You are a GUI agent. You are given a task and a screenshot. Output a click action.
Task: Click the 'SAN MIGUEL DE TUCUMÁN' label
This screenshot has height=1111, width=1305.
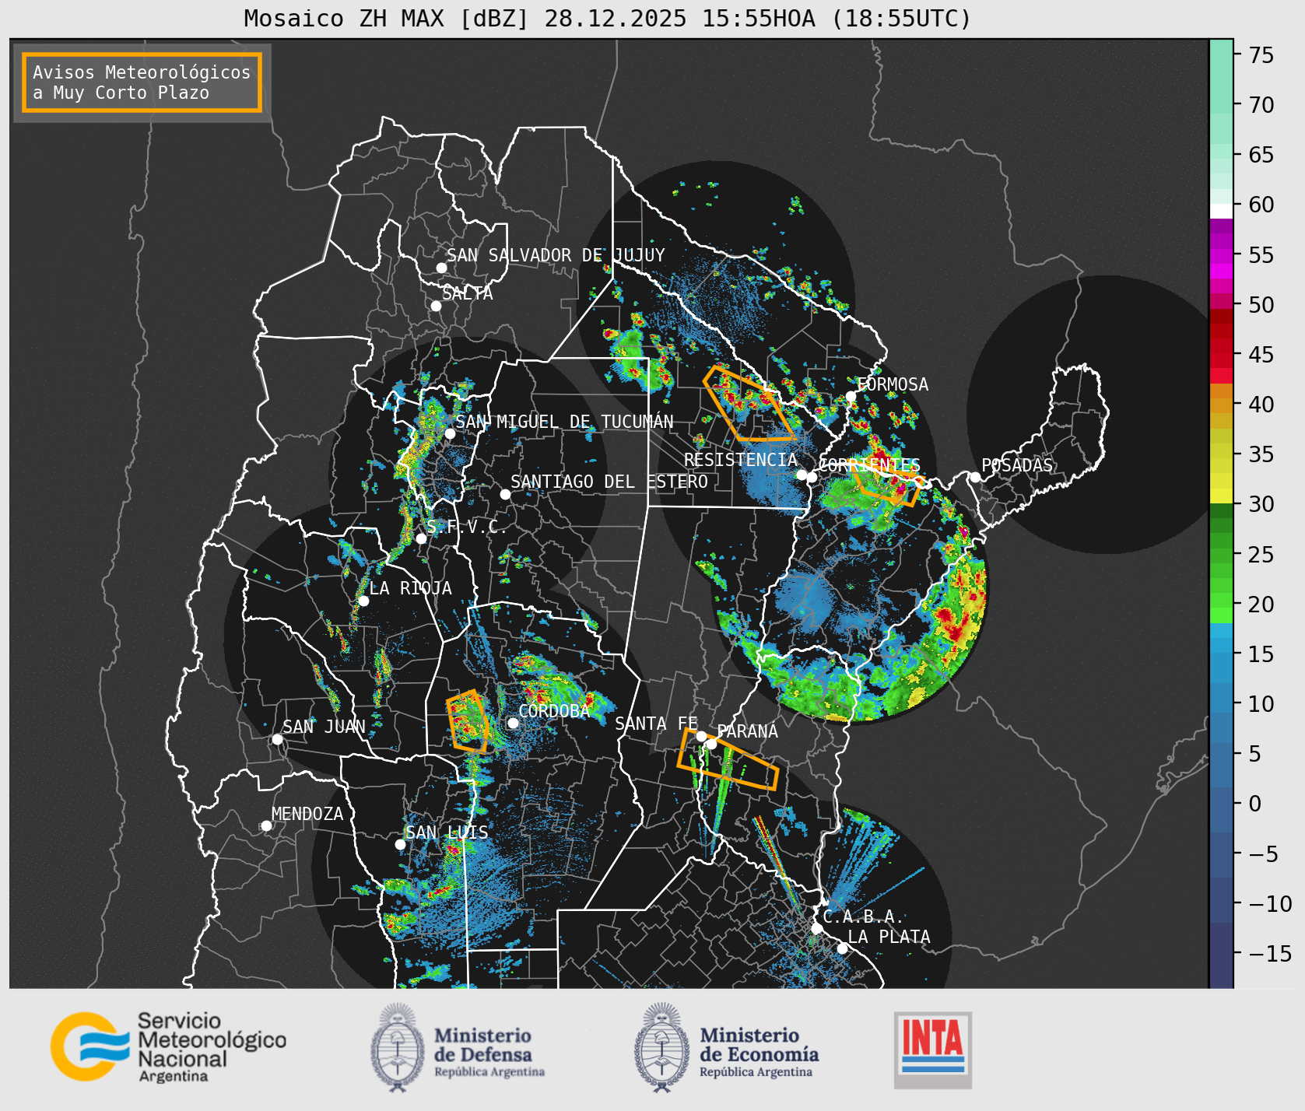point(564,422)
